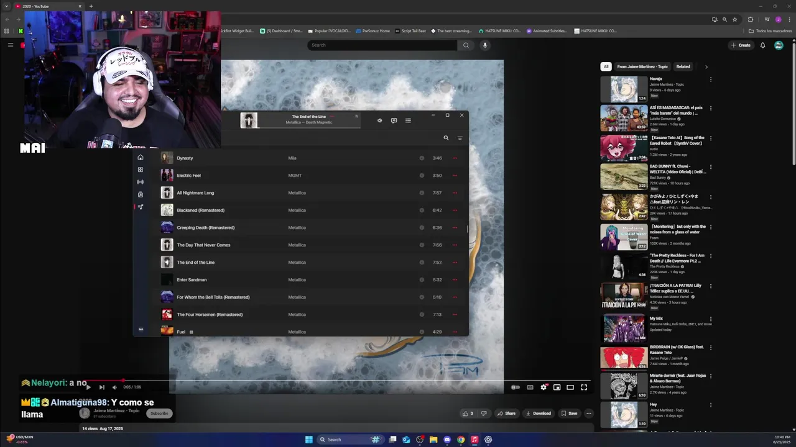
Task: Enter YouTube full screen
Action: pos(584,387)
